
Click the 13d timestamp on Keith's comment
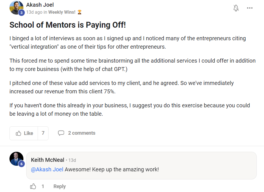pyautogui.click(x=72, y=160)
